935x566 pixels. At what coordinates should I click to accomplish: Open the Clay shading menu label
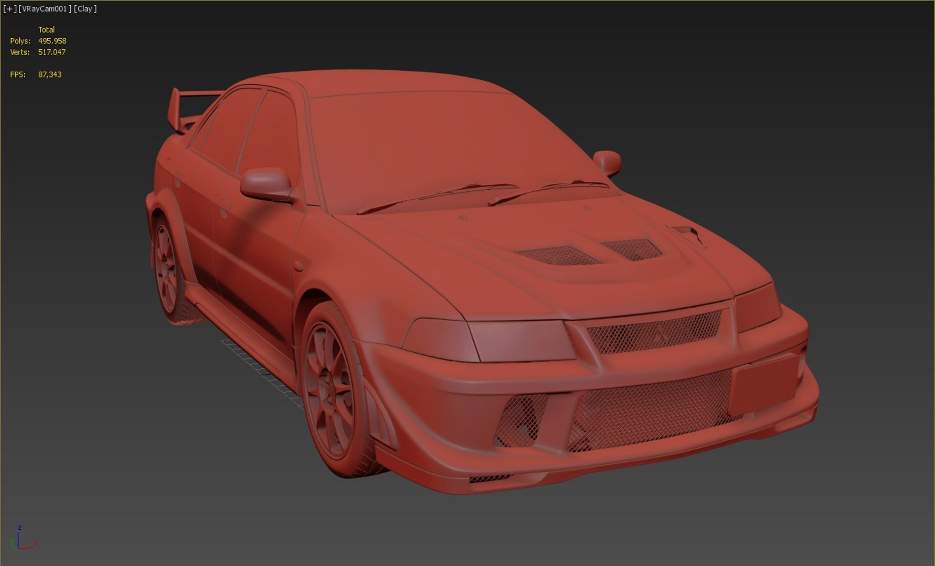(x=85, y=9)
